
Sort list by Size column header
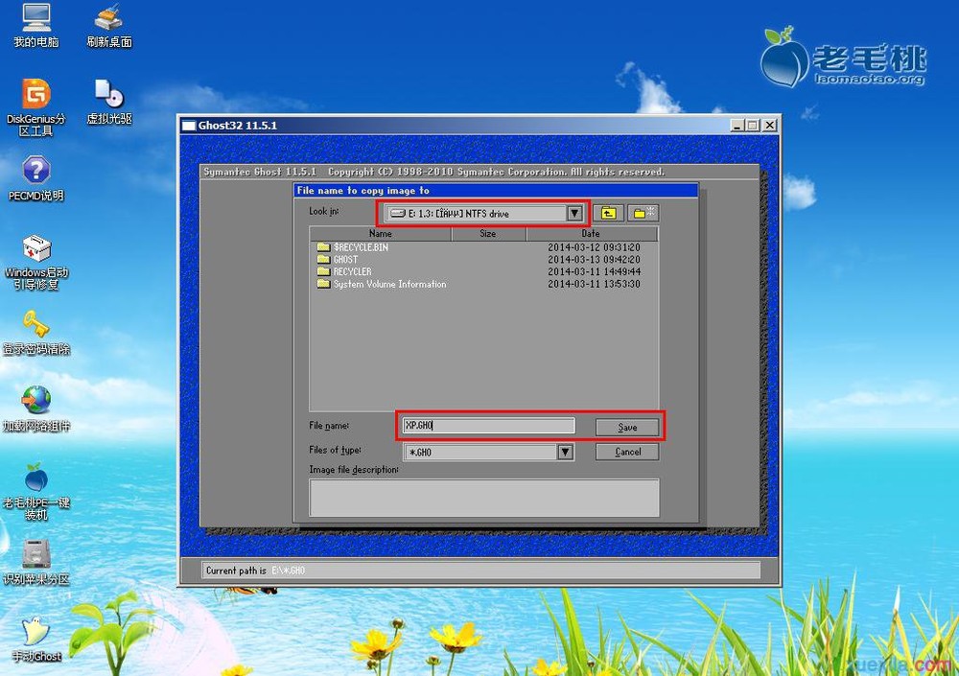coord(488,234)
